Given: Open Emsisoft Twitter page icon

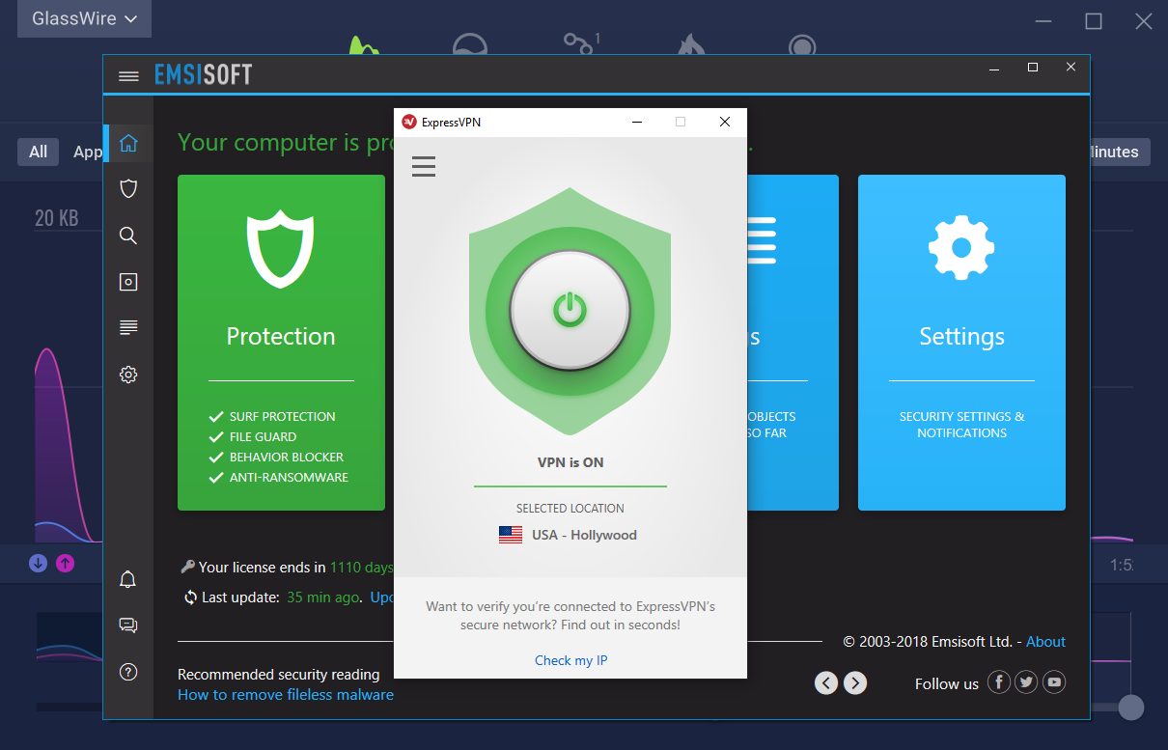Looking at the screenshot, I should 1027,682.
